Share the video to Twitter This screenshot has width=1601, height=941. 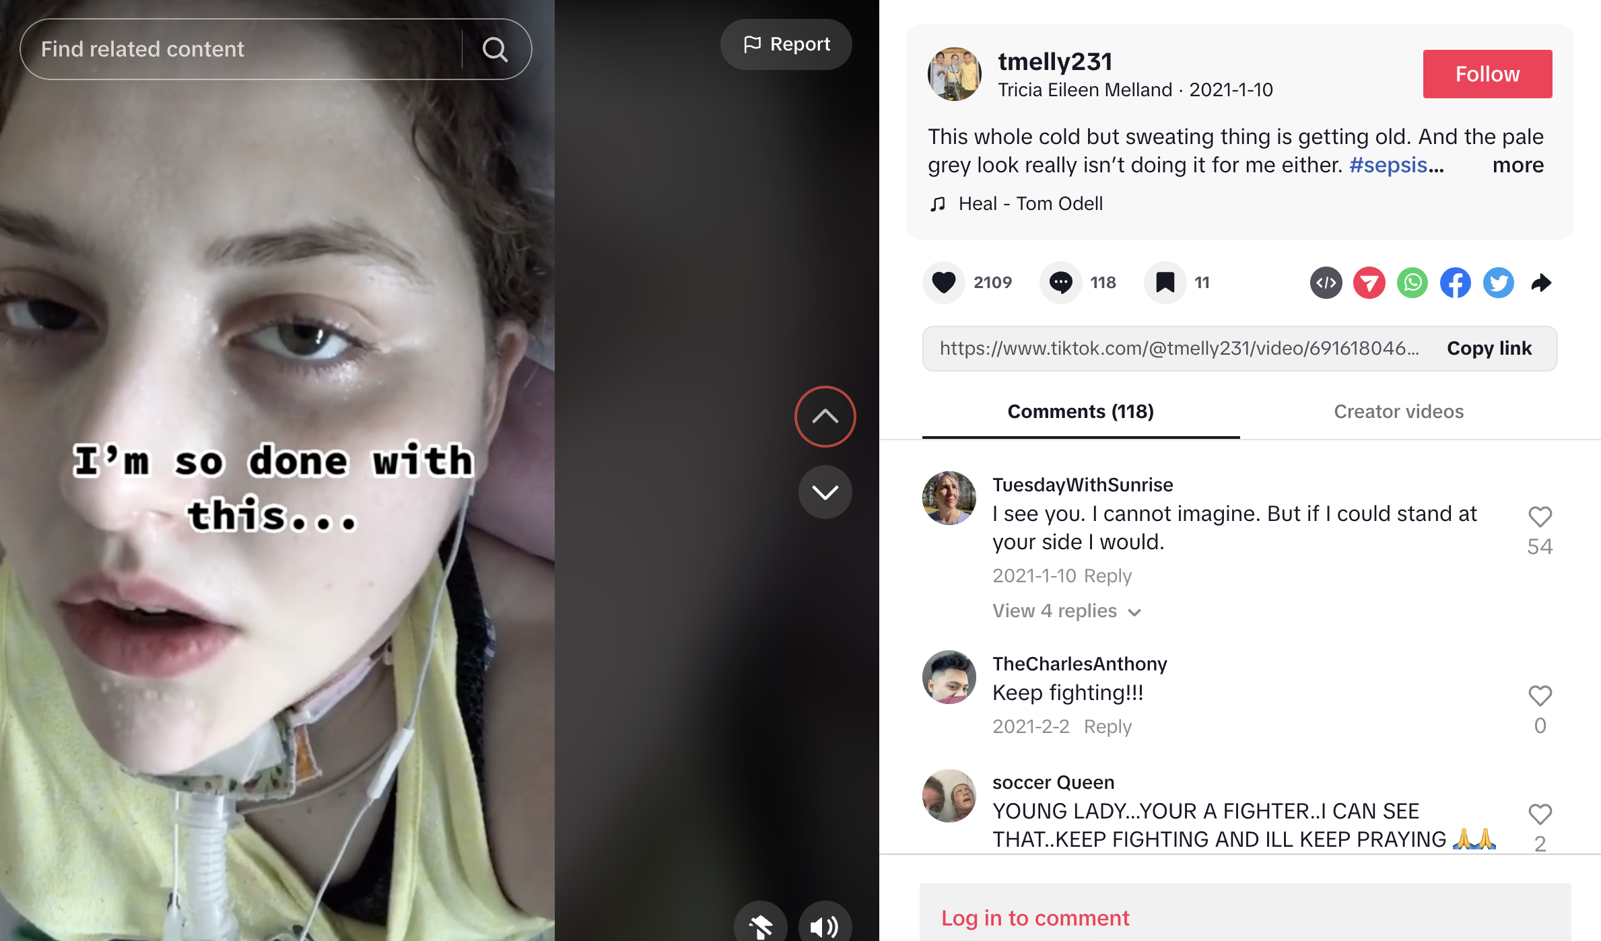click(x=1499, y=283)
